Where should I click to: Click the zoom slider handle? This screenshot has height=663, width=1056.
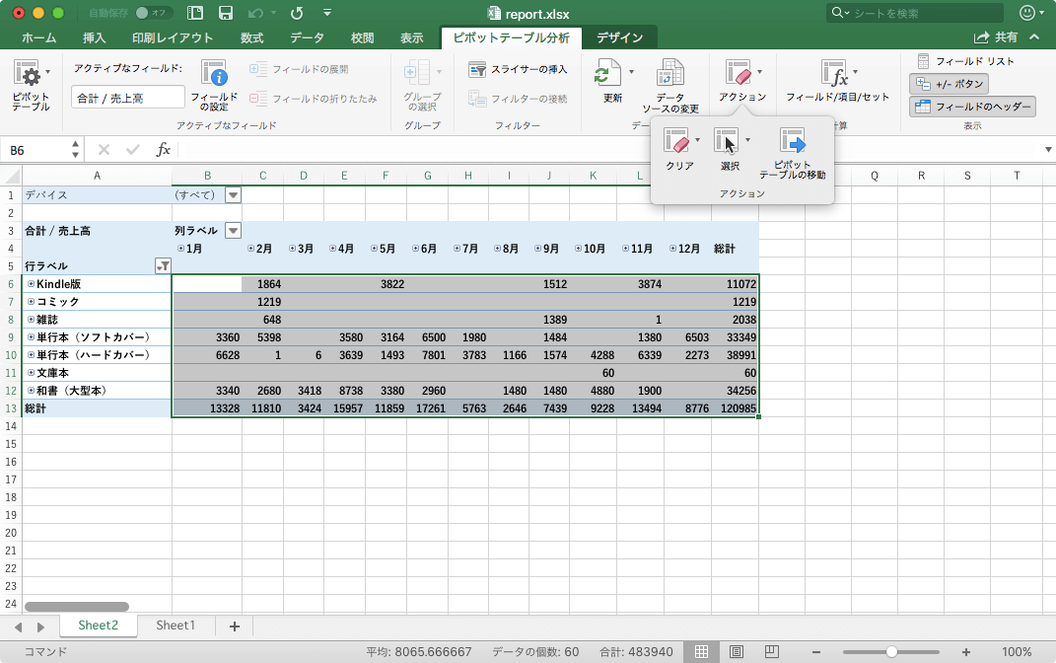[891, 651]
